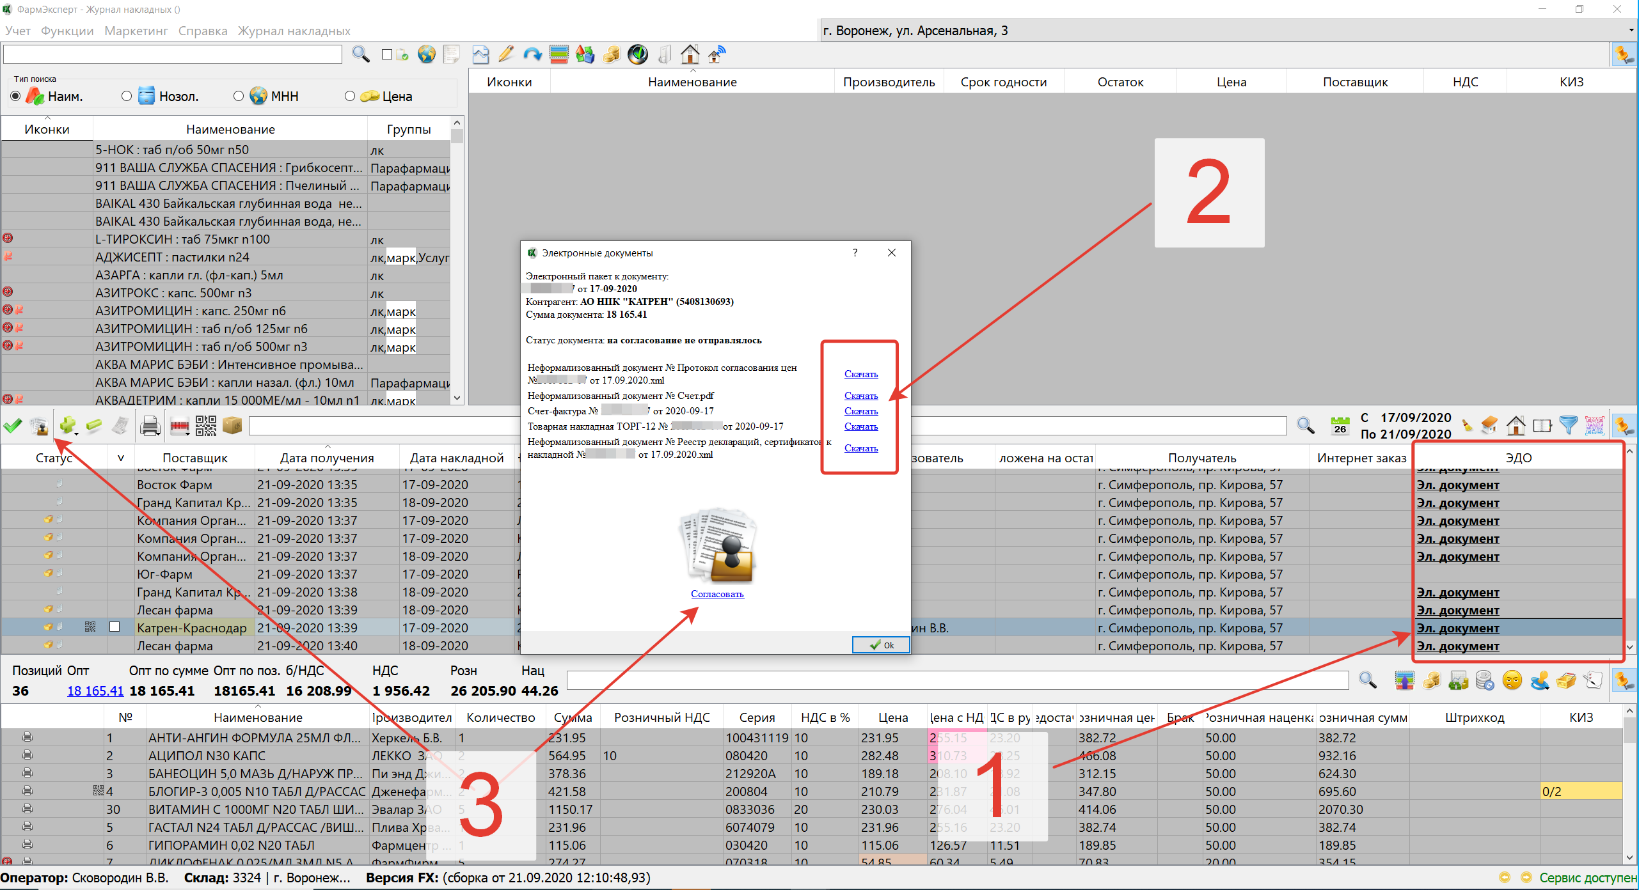Click the pencil edit icon in top toolbar

[505, 55]
